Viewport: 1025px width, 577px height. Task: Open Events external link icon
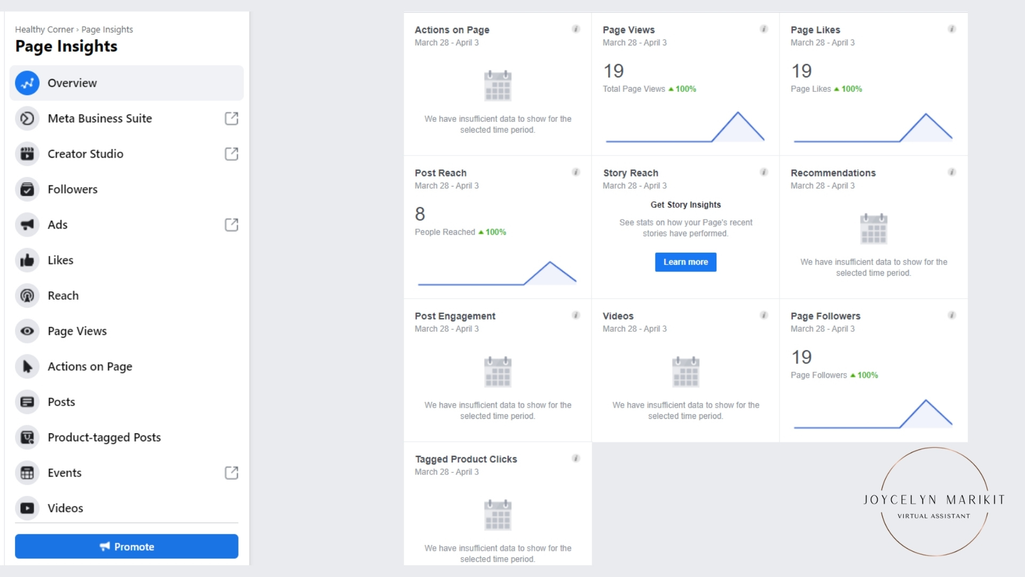[231, 473]
